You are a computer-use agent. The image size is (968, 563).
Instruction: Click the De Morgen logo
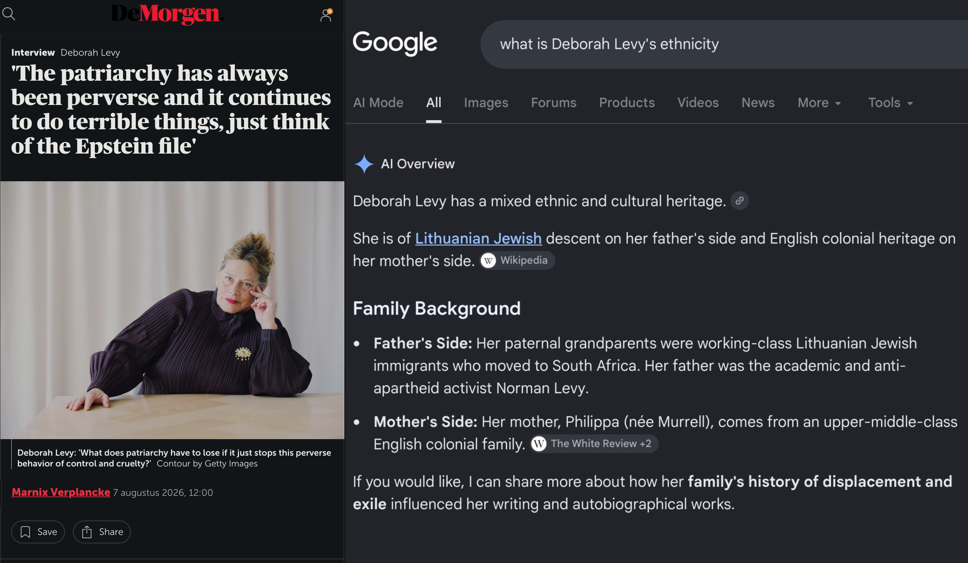pos(167,14)
